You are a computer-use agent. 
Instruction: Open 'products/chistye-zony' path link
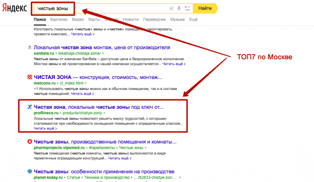(82, 113)
